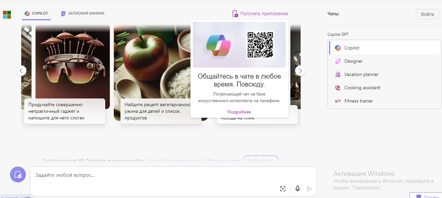Image resolution: width=442 pixels, height=198 pixels.
Task: Click the Общайтесь в чате в любое время heading
Action: point(239,80)
